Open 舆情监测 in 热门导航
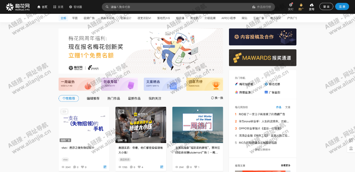Viewport: 355px width, 172px height. [243, 92]
